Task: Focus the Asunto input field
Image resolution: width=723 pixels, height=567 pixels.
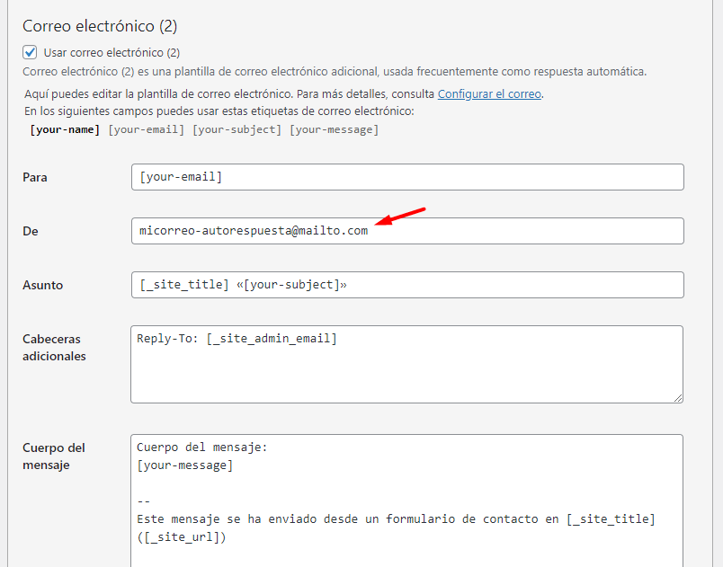Action: 407,285
